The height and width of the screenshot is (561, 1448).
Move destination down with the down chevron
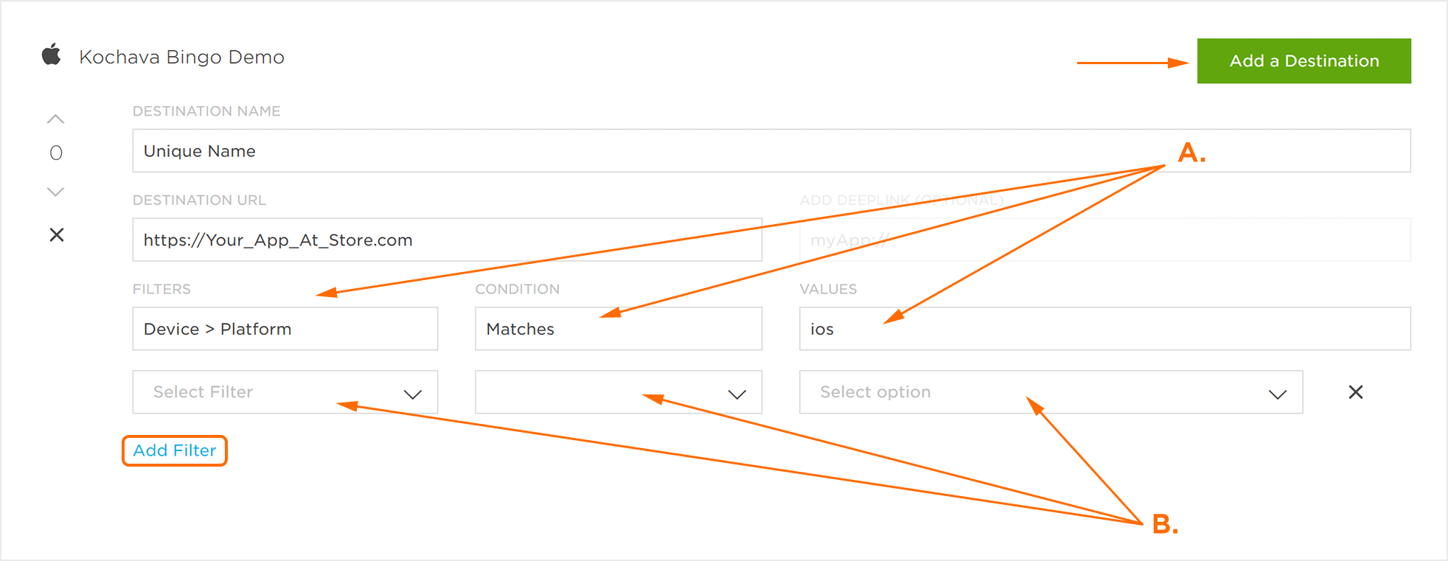click(x=56, y=192)
